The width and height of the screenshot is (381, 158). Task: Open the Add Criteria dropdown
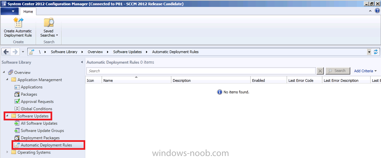point(365,71)
